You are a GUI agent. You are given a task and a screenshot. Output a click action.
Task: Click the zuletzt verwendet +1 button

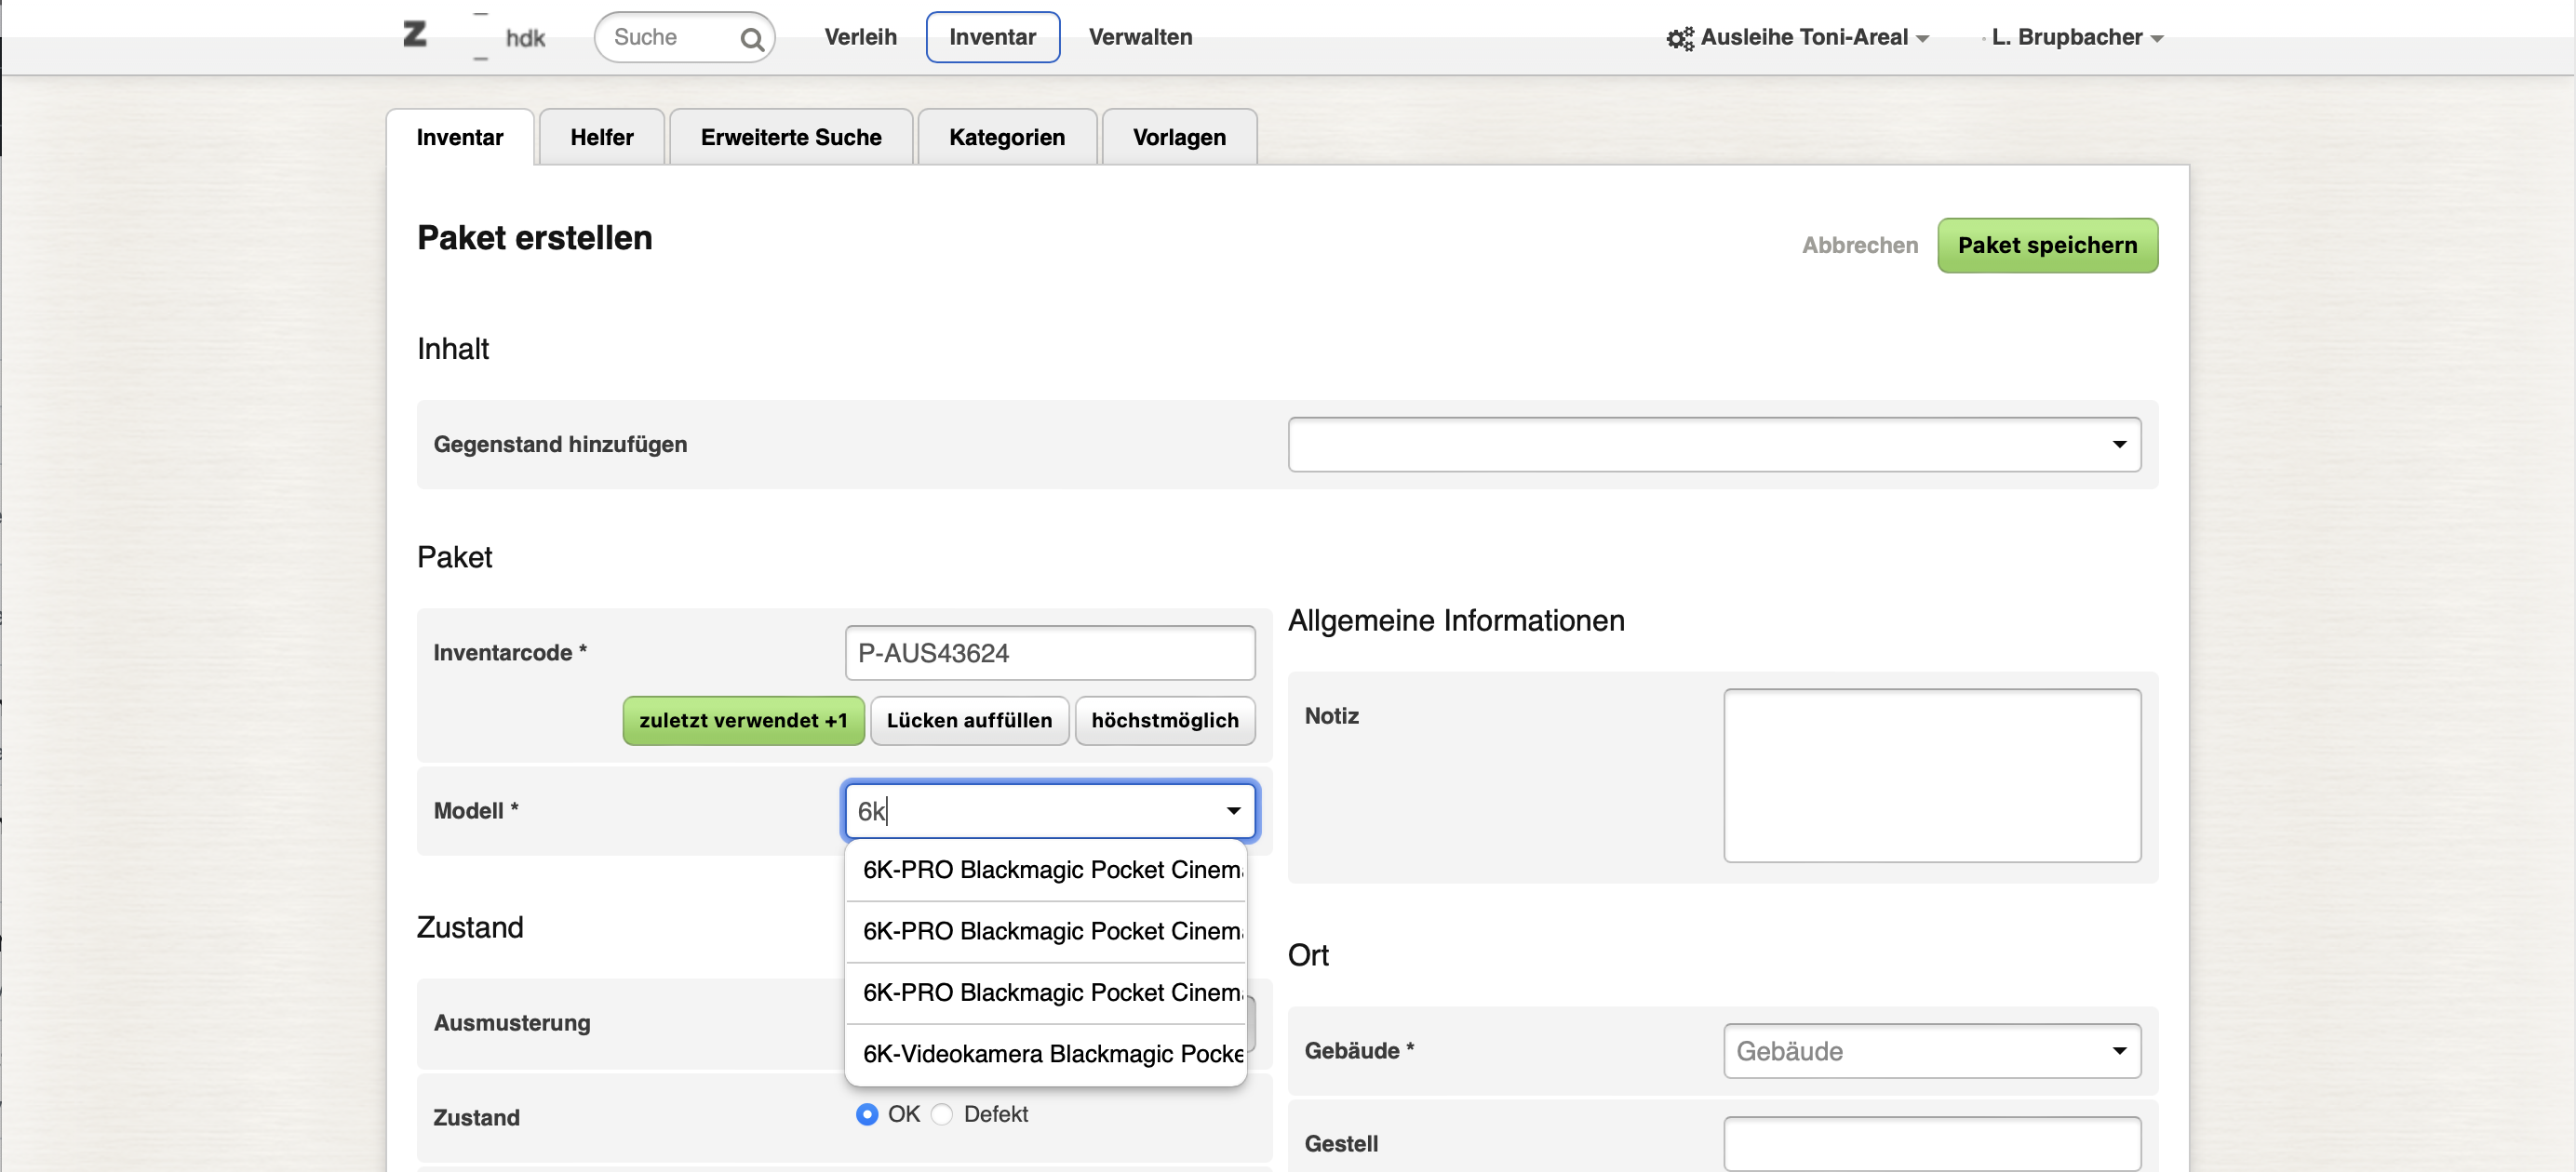click(742, 720)
